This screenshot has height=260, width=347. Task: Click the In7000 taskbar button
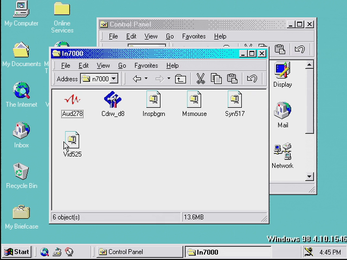228,252
